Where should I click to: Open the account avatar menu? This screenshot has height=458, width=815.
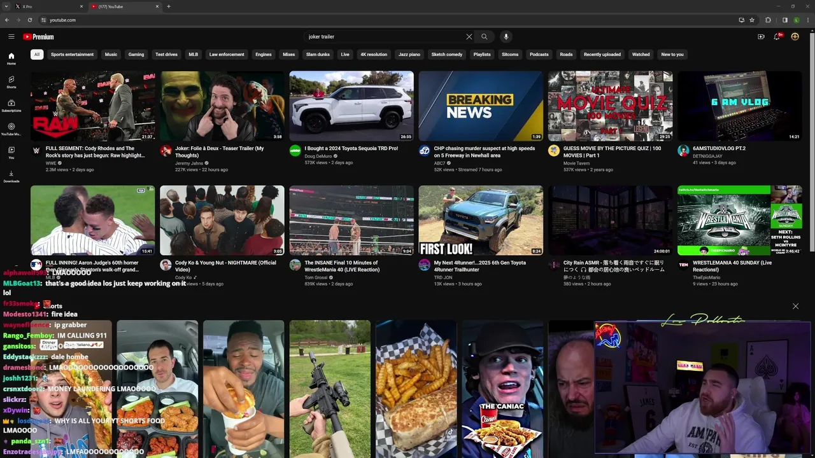click(795, 37)
